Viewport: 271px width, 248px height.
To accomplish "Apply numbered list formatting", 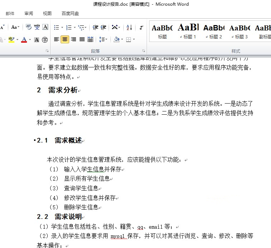I will (69, 28).
